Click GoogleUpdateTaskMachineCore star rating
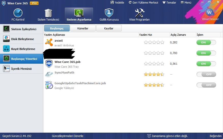223x139 pixels. (x=154, y=85)
